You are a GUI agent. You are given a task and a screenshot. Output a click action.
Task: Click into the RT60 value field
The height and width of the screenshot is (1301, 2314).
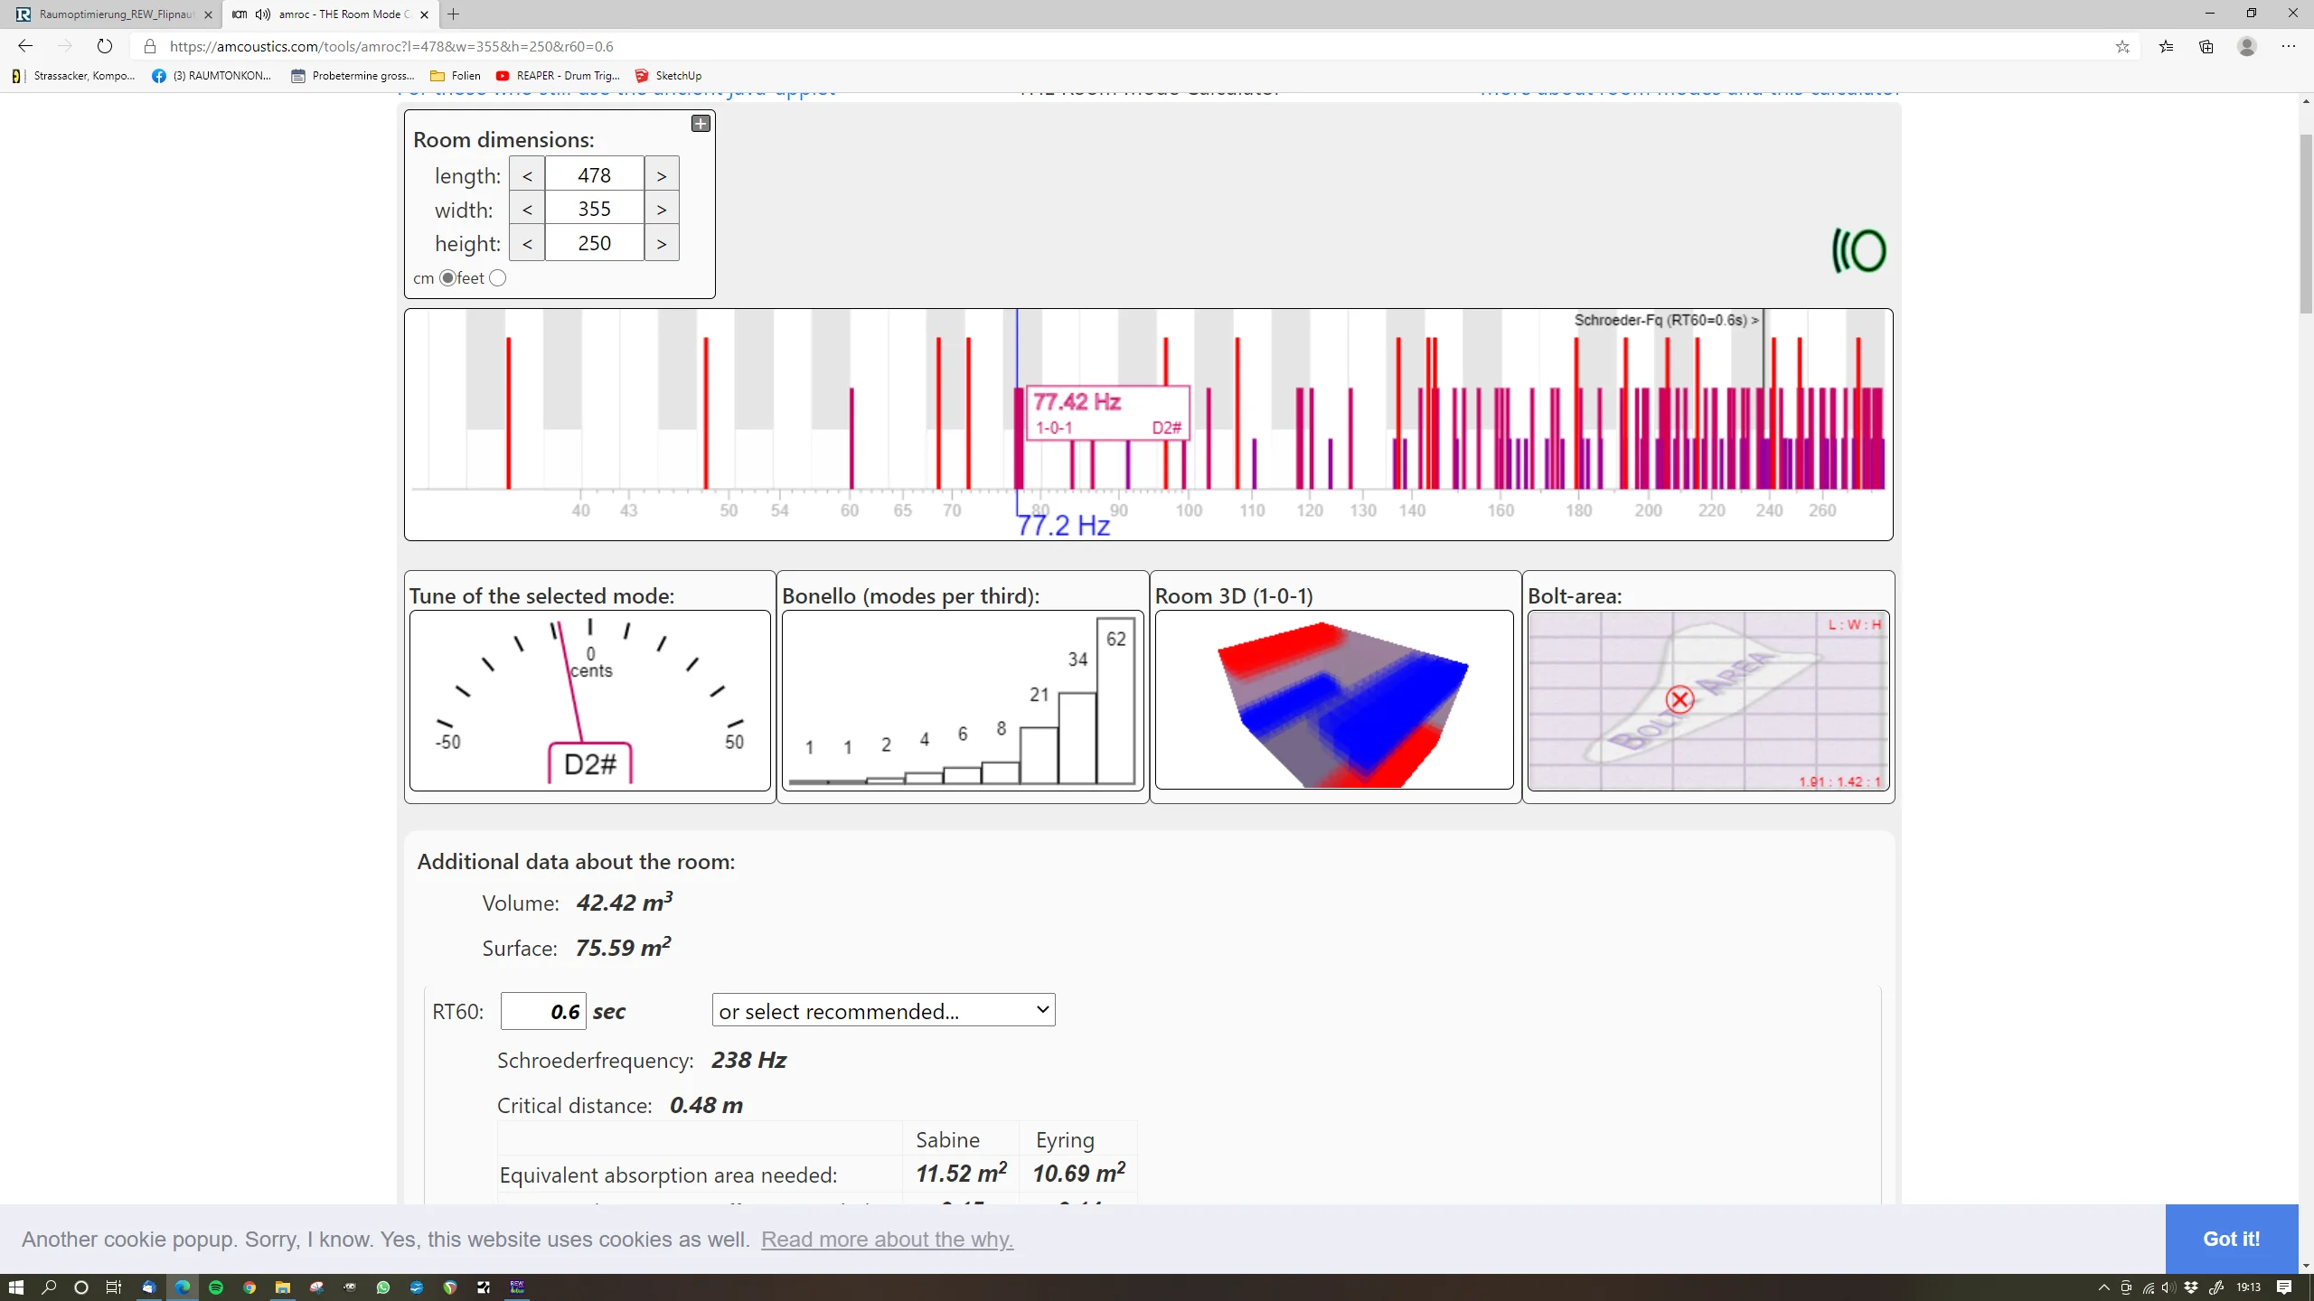click(x=543, y=1011)
